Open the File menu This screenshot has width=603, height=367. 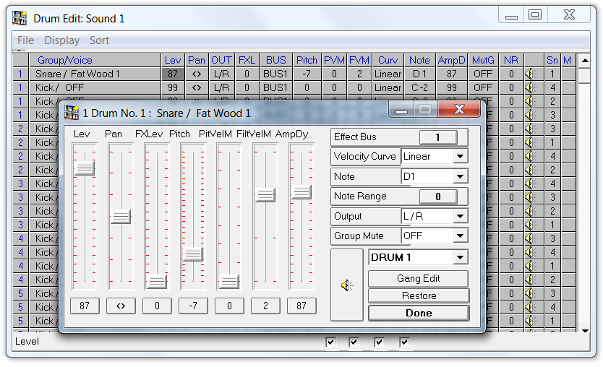[25, 40]
